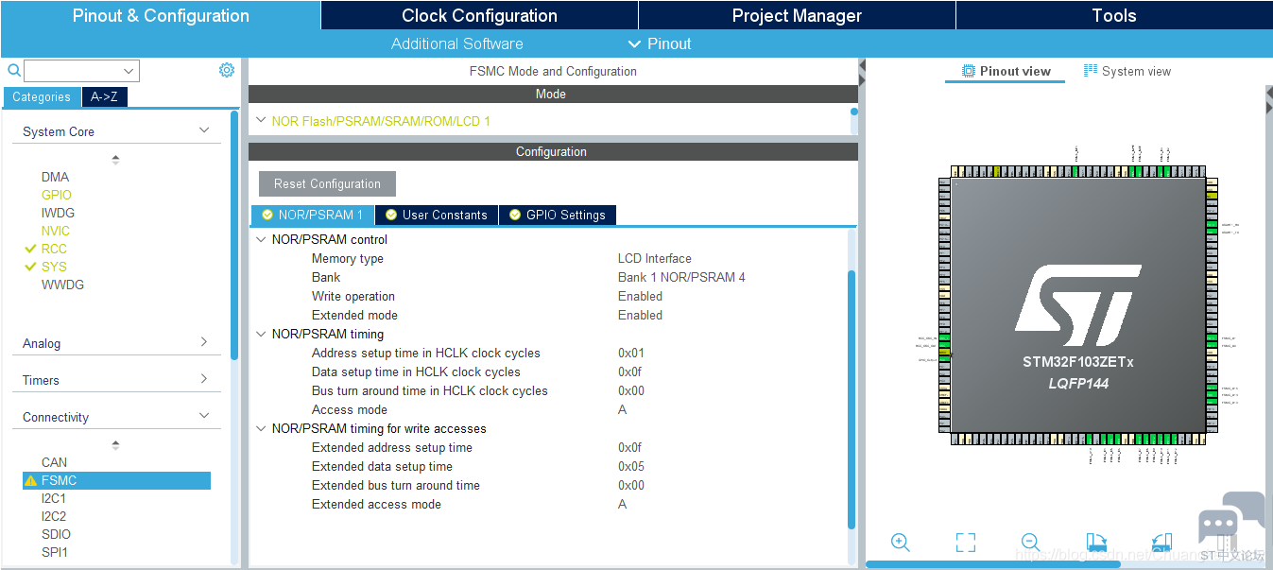This screenshot has width=1273, height=570.
Task: Select the NOR/PSRAM 1 configuration tab
Action: 313,215
